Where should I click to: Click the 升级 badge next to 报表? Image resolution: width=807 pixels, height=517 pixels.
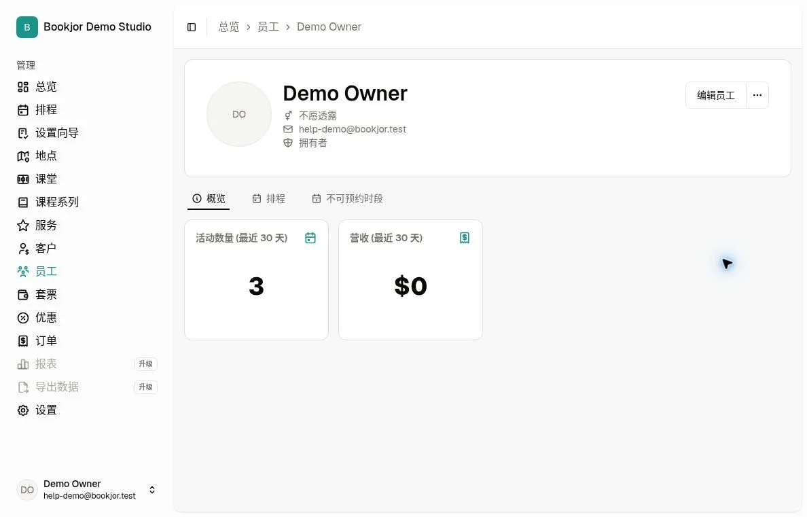(x=145, y=364)
